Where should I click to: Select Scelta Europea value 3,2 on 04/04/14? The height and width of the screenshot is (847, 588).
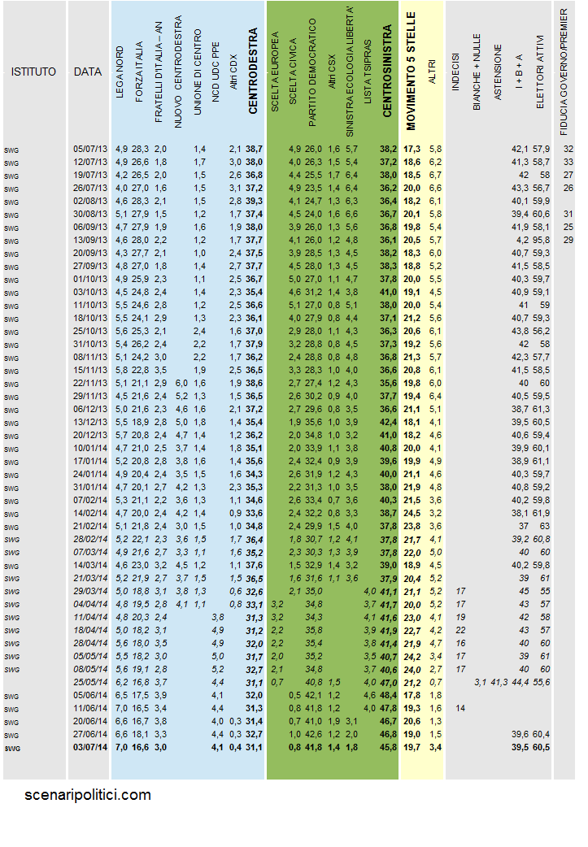277,604
